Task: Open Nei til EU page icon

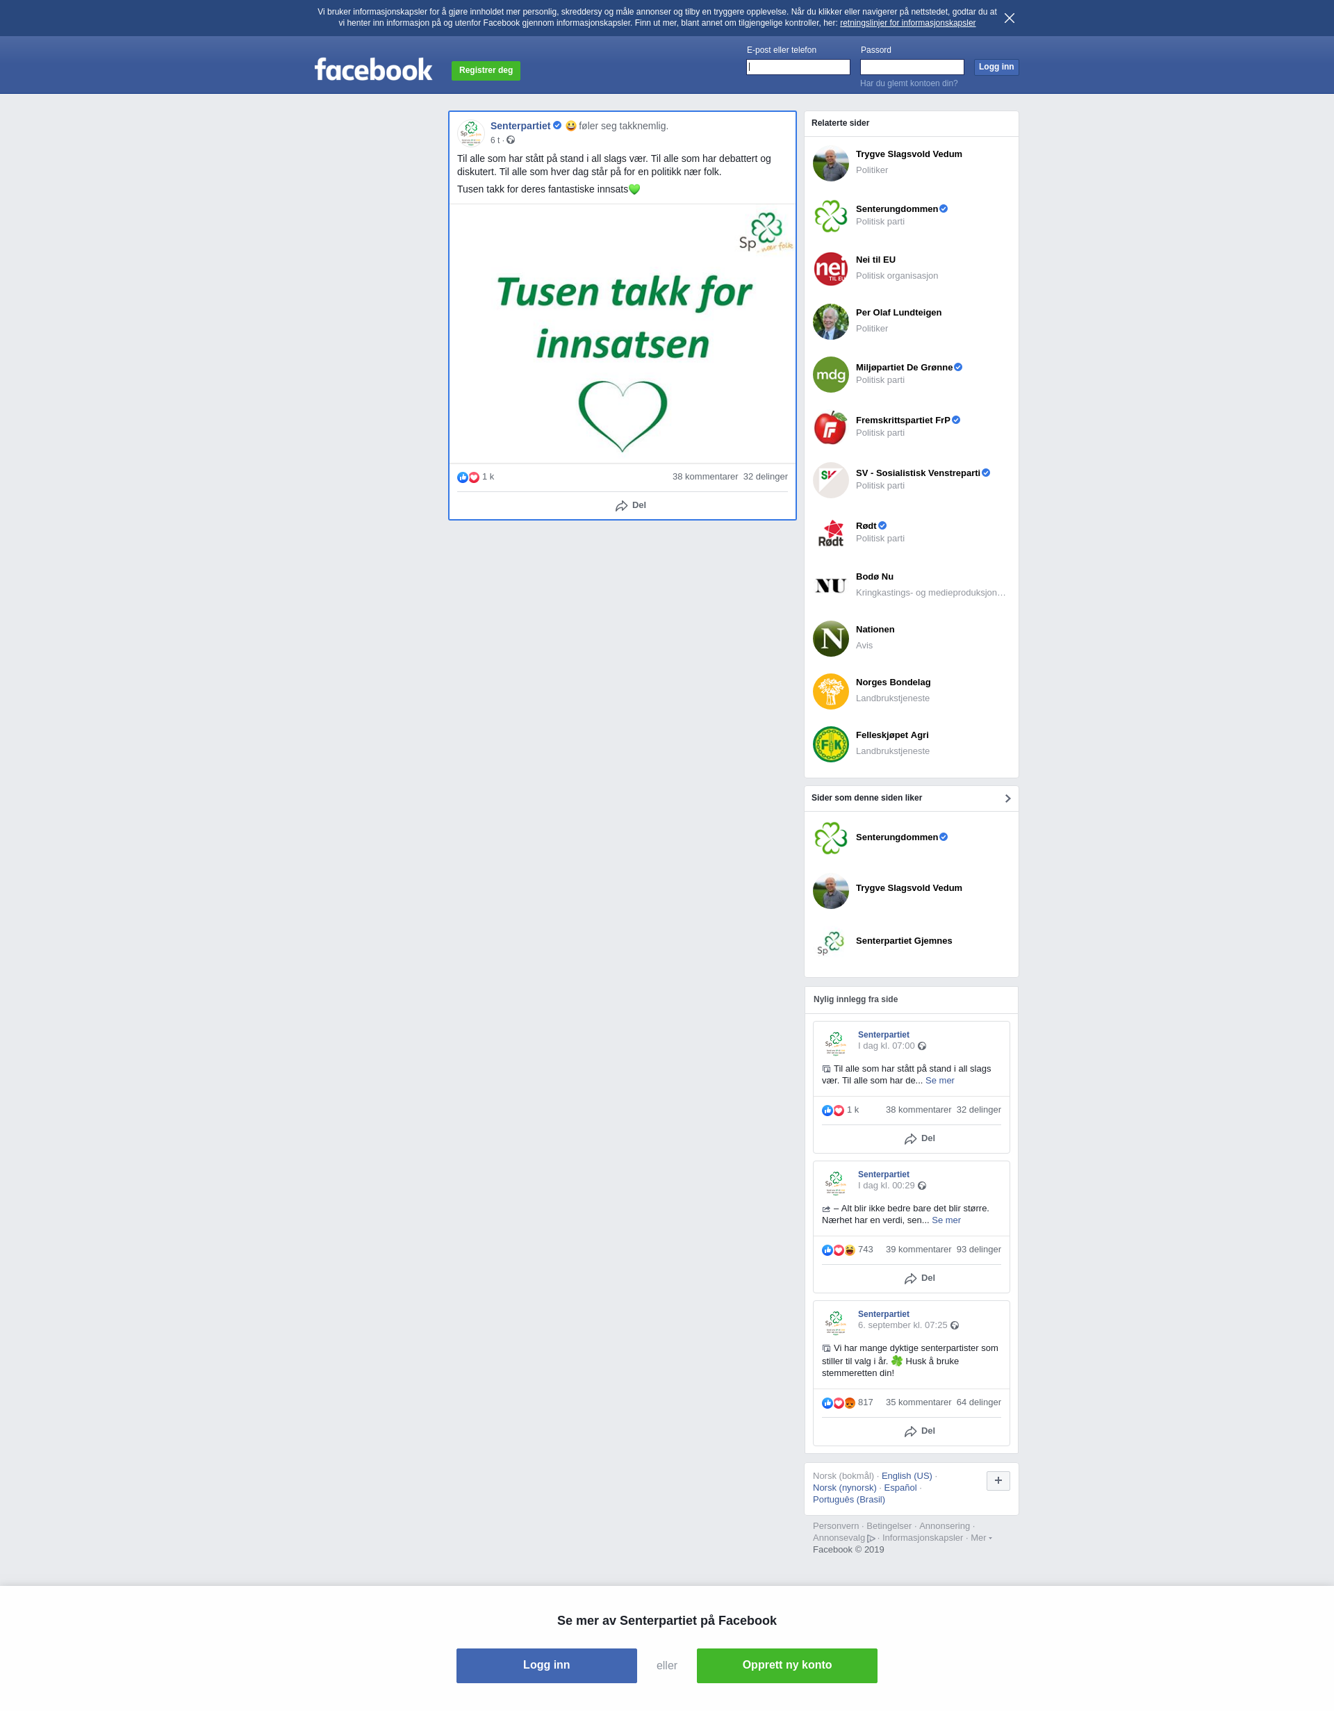Action: pyautogui.click(x=830, y=269)
